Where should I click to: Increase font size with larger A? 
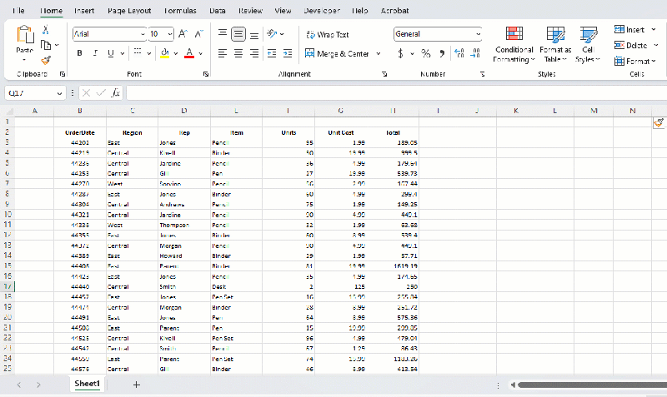(183, 34)
